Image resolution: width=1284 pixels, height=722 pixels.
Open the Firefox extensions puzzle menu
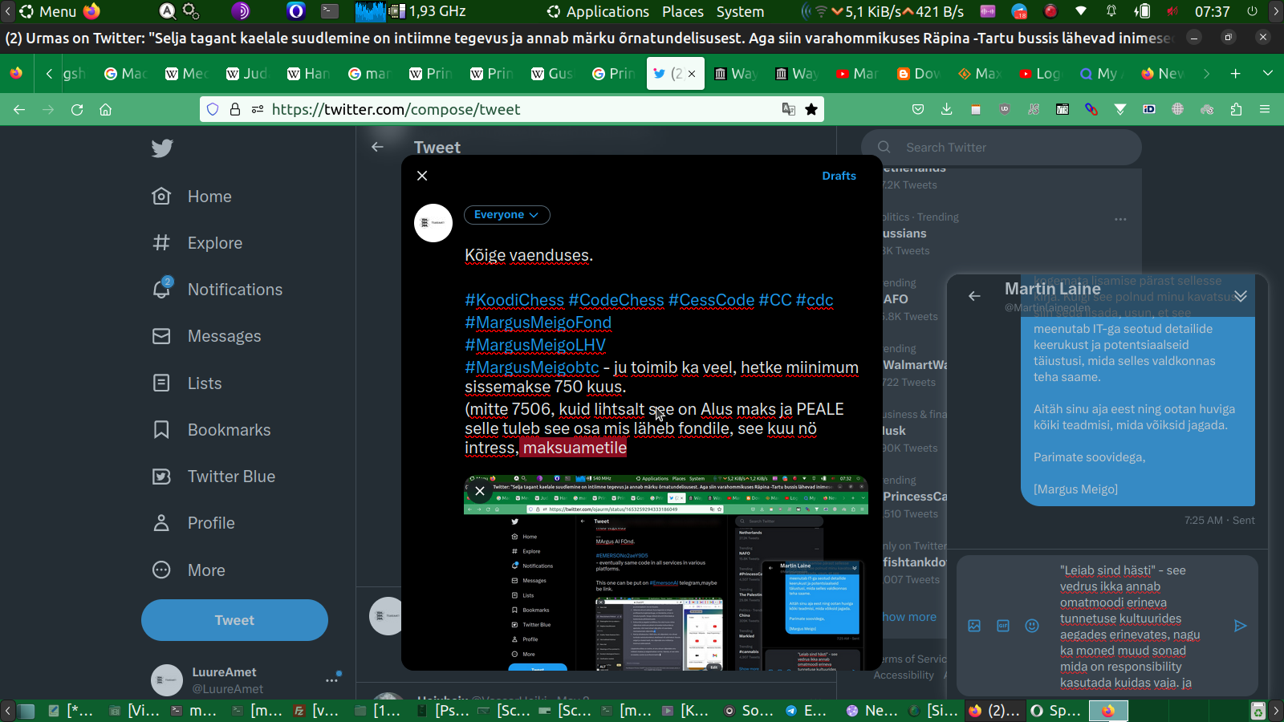pos(1236,109)
